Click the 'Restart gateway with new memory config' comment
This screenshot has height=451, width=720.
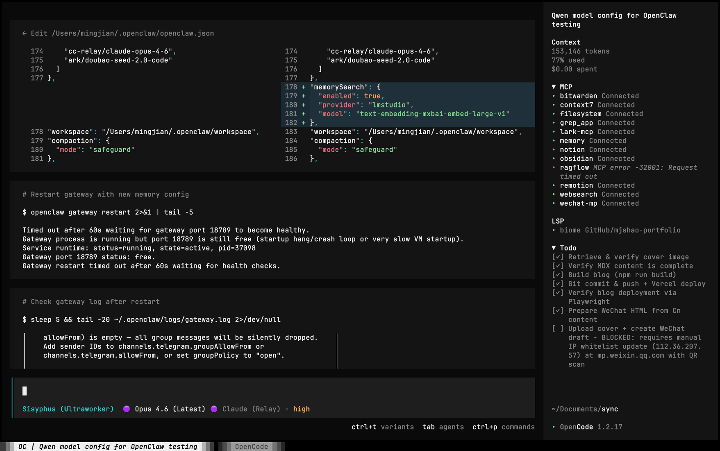(106, 195)
